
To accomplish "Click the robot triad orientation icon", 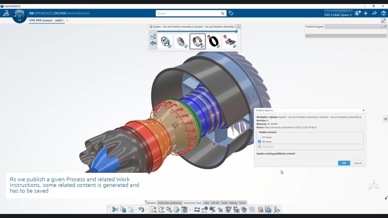I will click(x=373, y=185).
